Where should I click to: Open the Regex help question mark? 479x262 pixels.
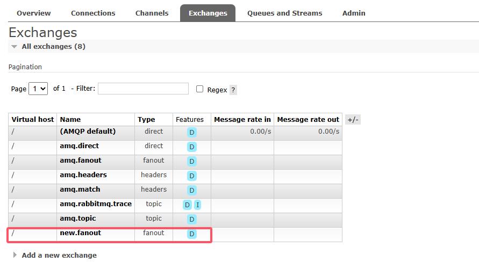tap(233, 90)
